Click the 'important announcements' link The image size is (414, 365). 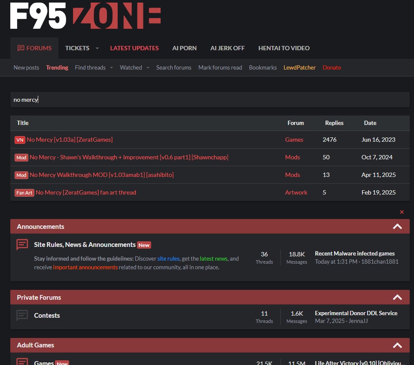[85, 268]
